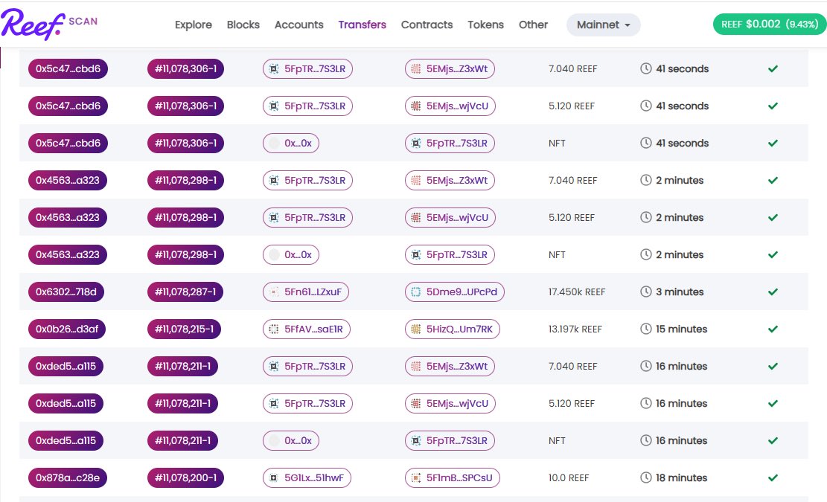The height and width of the screenshot is (502, 827).
Task: Click the green checkmark on the first transfer row
Action: 773,68
